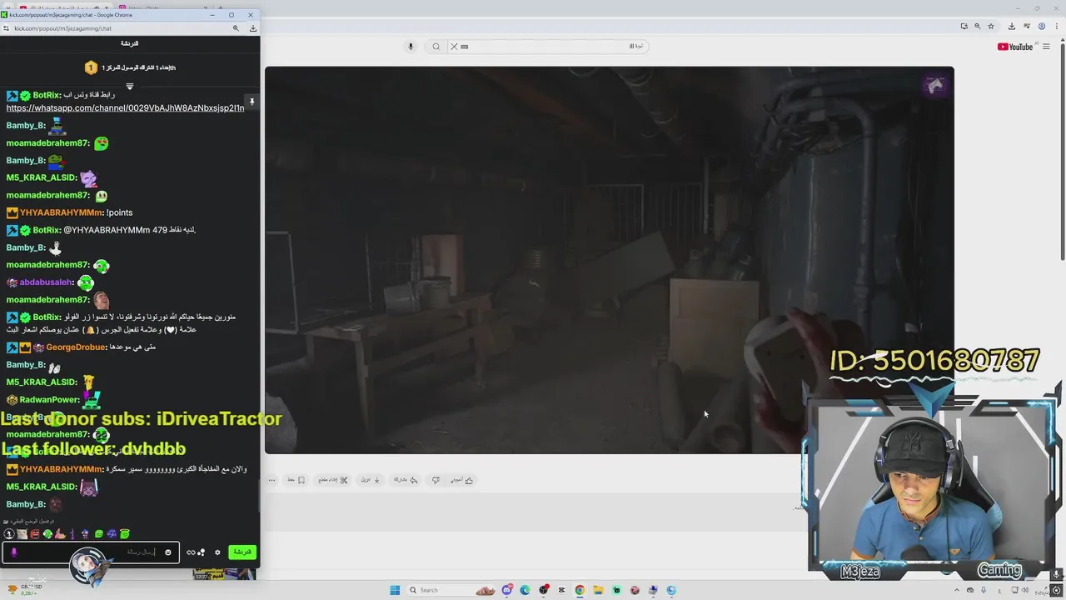Click the gold rank 1 leaderboard badge
The width and height of the screenshot is (1066, 600).
(91, 67)
